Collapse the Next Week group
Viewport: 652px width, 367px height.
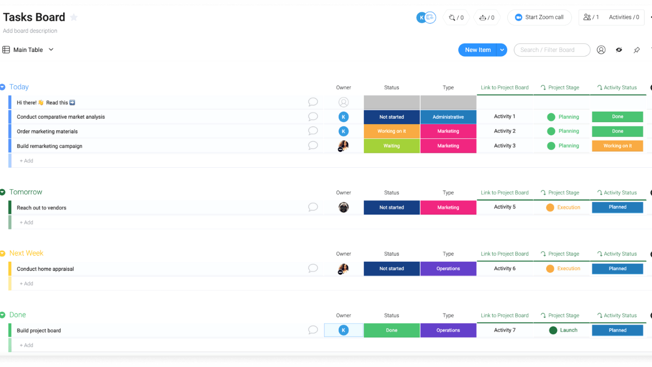click(x=3, y=253)
